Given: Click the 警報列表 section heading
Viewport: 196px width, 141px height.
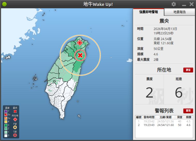Looking at the screenshot, I should 164,111.
